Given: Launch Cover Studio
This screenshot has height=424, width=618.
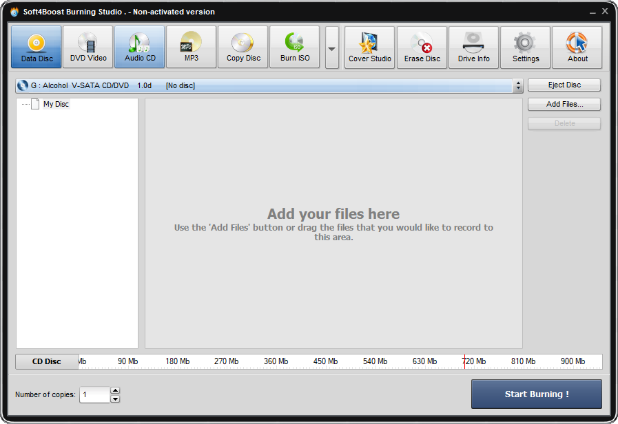Looking at the screenshot, I should point(370,47).
